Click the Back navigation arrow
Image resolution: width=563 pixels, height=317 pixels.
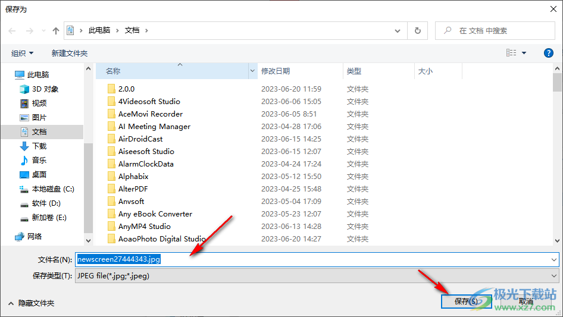point(12,31)
